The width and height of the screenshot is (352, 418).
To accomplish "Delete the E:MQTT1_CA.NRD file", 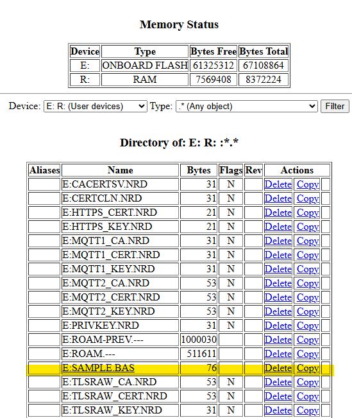I will tap(278, 241).
